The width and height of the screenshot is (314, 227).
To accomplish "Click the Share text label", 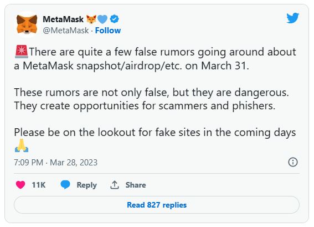I will point(136,185).
